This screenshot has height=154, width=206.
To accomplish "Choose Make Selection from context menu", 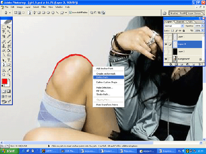I will click(x=108, y=87).
